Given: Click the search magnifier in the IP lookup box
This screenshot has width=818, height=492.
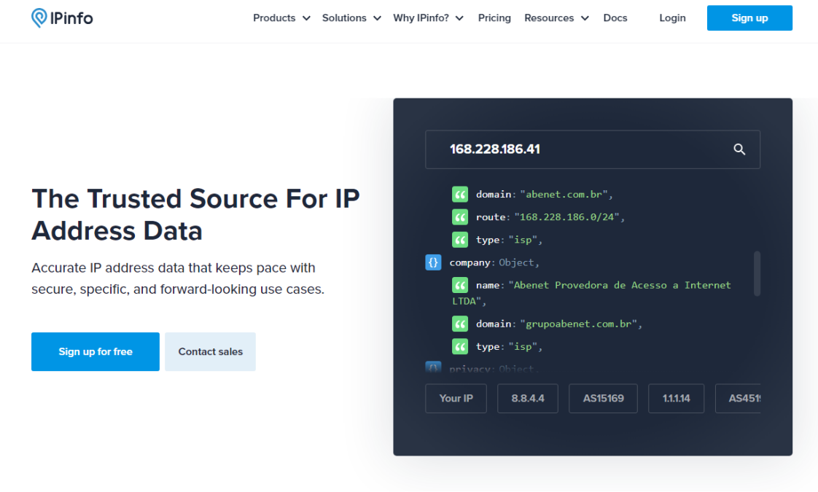Looking at the screenshot, I should click(739, 149).
